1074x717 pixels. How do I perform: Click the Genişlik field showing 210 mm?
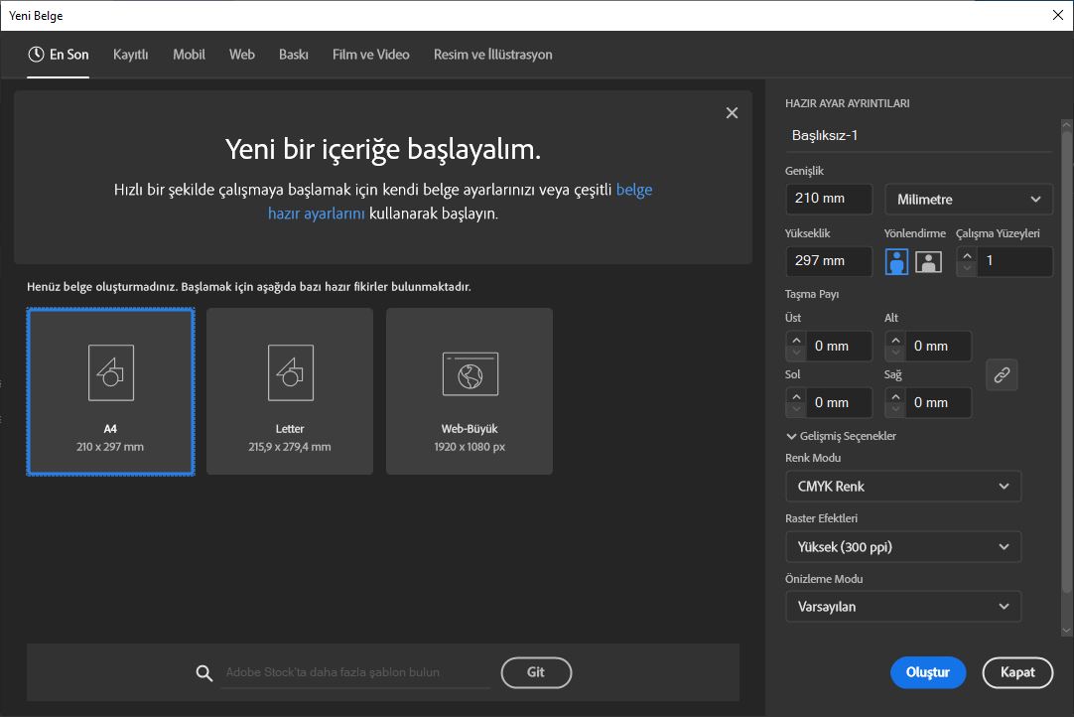(829, 199)
